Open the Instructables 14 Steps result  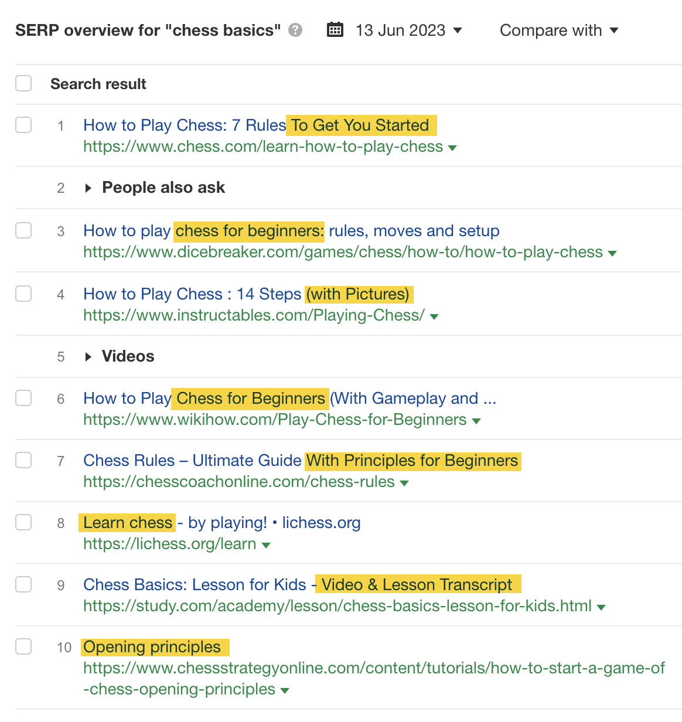click(x=246, y=294)
